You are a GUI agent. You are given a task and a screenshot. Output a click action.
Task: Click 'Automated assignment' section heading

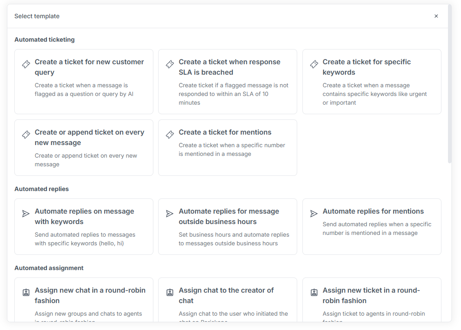[49, 268]
